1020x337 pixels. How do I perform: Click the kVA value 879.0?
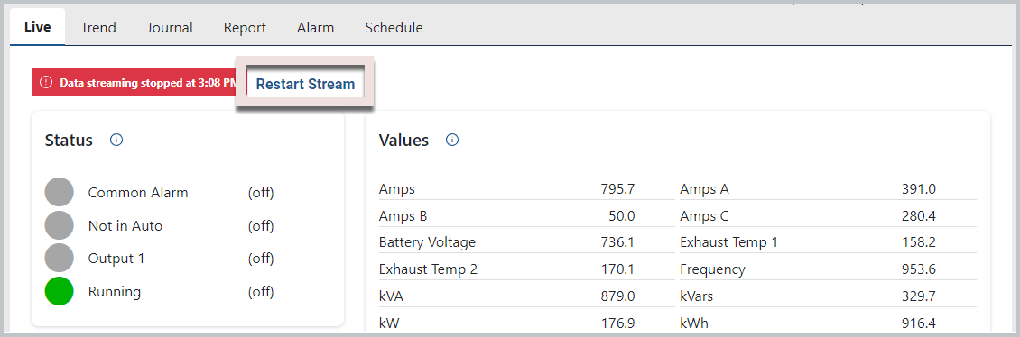(x=617, y=296)
